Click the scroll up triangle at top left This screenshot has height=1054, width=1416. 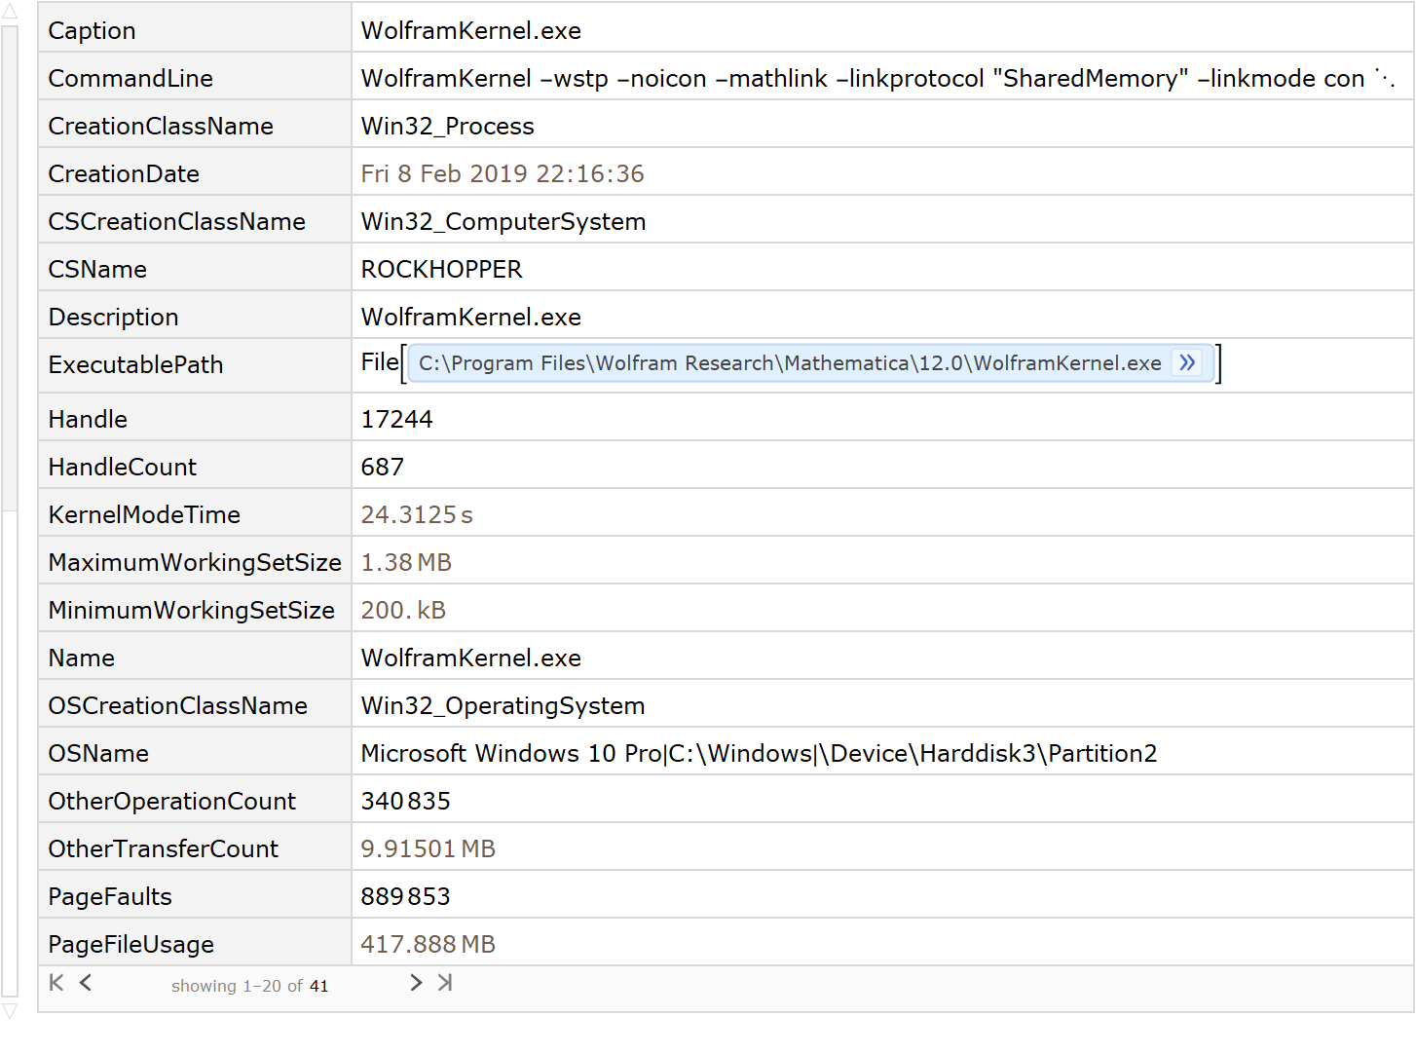pyautogui.click(x=10, y=12)
